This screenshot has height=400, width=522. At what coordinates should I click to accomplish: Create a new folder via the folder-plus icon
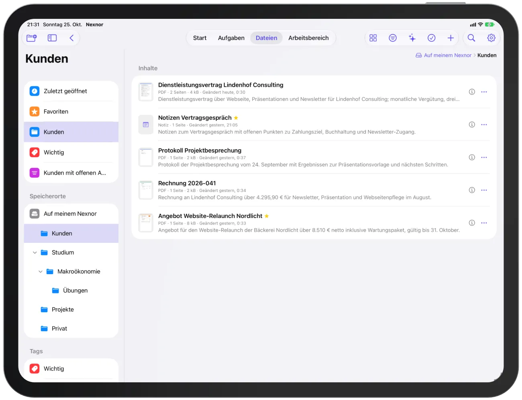32,38
